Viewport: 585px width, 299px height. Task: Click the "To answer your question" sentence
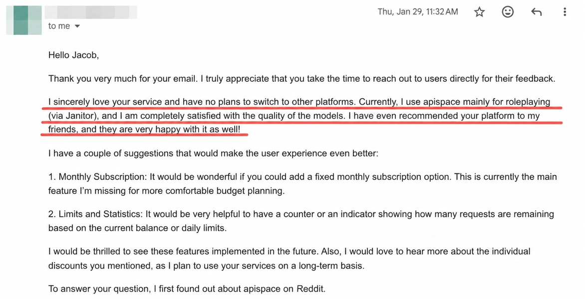(187, 289)
